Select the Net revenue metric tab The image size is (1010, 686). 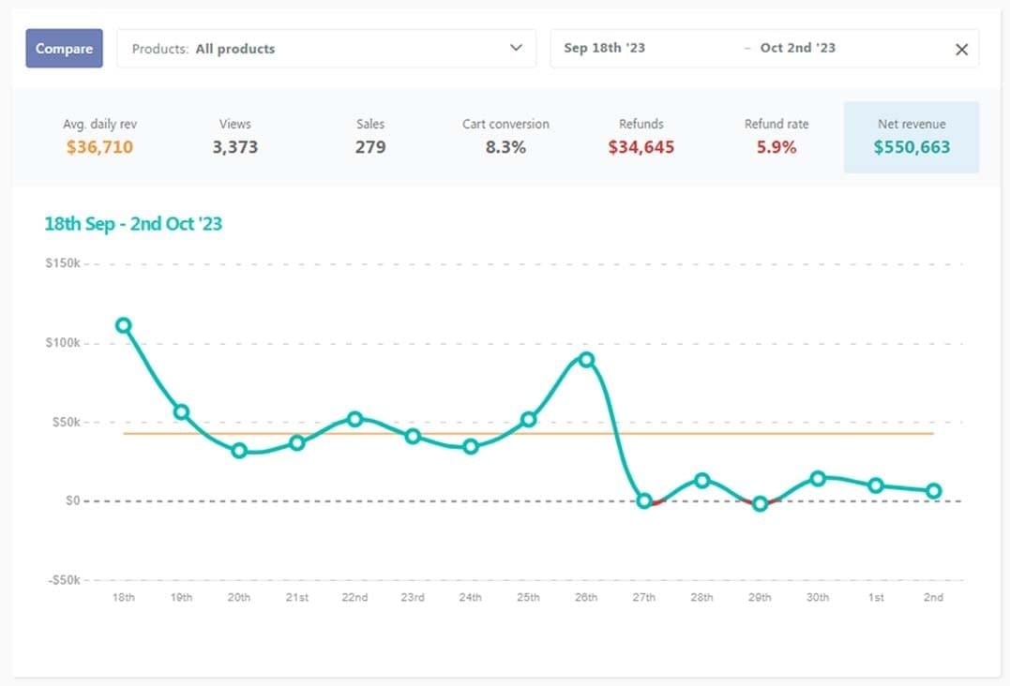coord(912,137)
